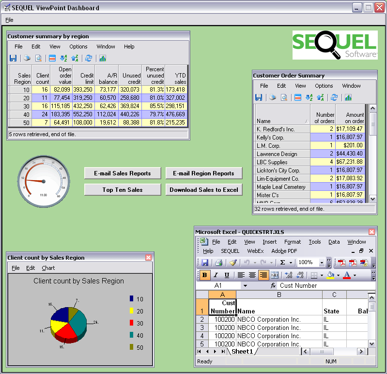This screenshot has width=387, height=374.
Task: Select Sheet1 tab in Excel
Action: (242, 352)
